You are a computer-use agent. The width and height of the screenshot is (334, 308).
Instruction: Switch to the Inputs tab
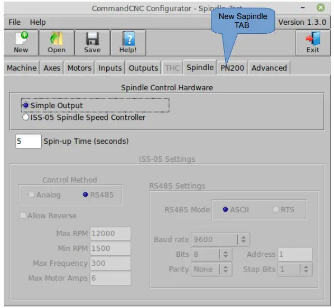point(110,68)
